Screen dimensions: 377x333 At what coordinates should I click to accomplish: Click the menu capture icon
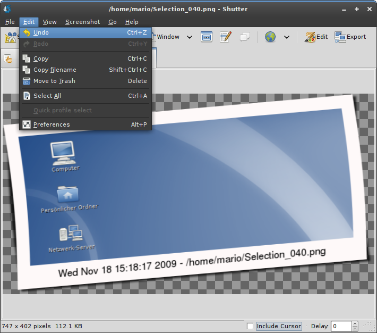click(226, 37)
